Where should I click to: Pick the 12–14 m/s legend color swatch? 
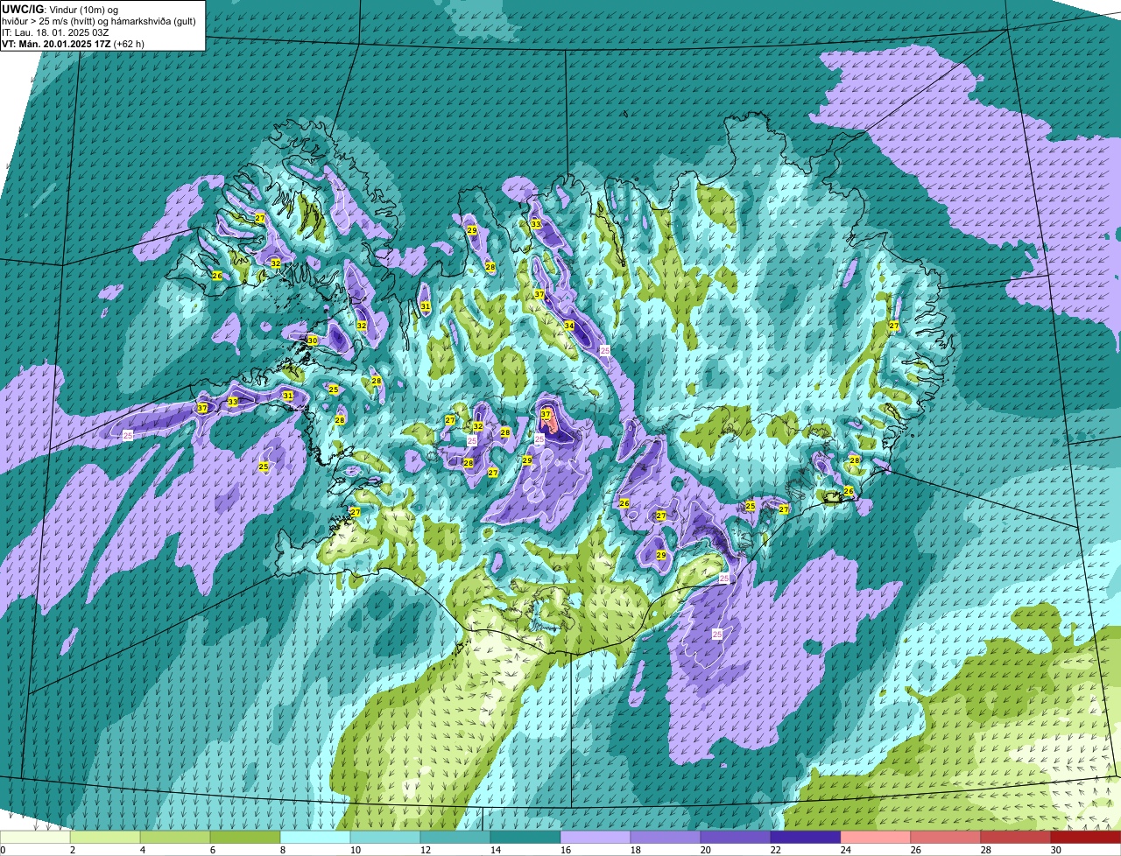pyautogui.click(x=455, y=837)
